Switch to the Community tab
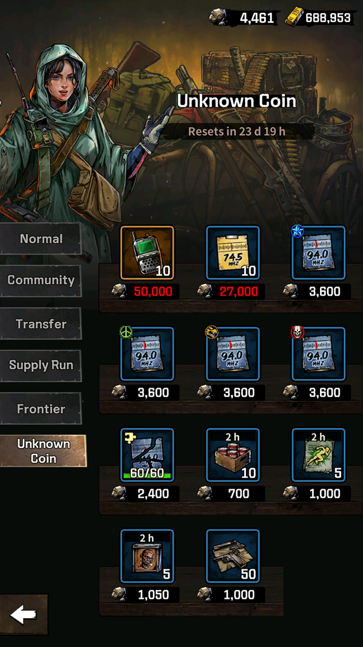The height and width of the screenshot is (647, 363). pyautogui.click(x=41, y=281)
